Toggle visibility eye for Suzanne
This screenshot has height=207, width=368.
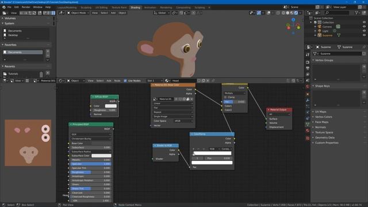(364, 35)
